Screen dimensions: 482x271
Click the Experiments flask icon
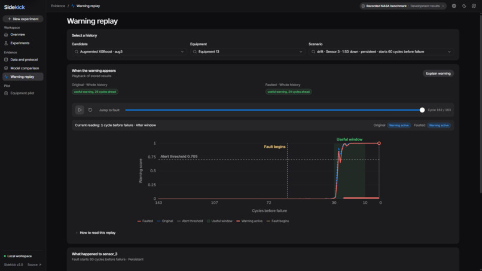6,44
